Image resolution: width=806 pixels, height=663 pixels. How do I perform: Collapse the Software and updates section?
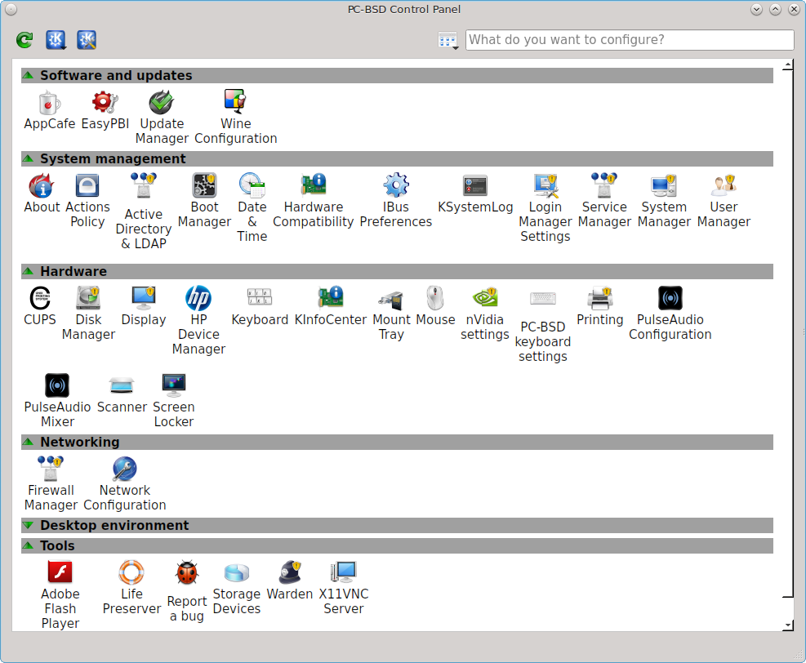29,76
